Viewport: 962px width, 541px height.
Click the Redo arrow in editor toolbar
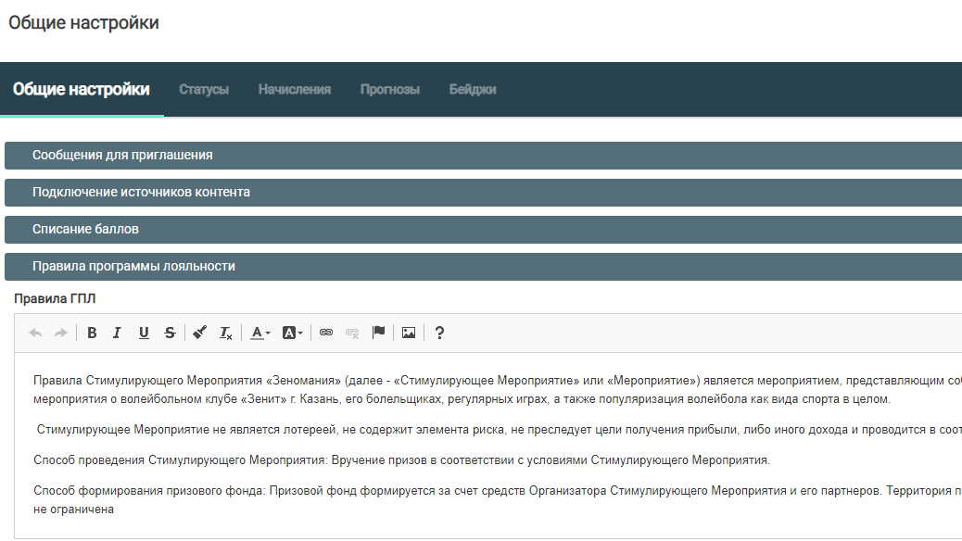click(60, 333)
